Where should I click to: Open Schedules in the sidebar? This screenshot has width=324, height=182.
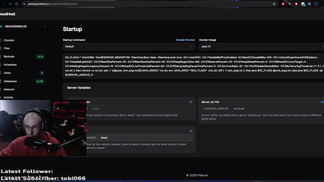click(x=10, y=65)
